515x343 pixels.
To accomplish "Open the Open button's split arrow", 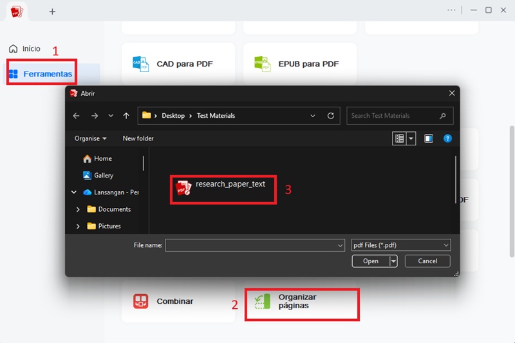I will tap(393, 261).
